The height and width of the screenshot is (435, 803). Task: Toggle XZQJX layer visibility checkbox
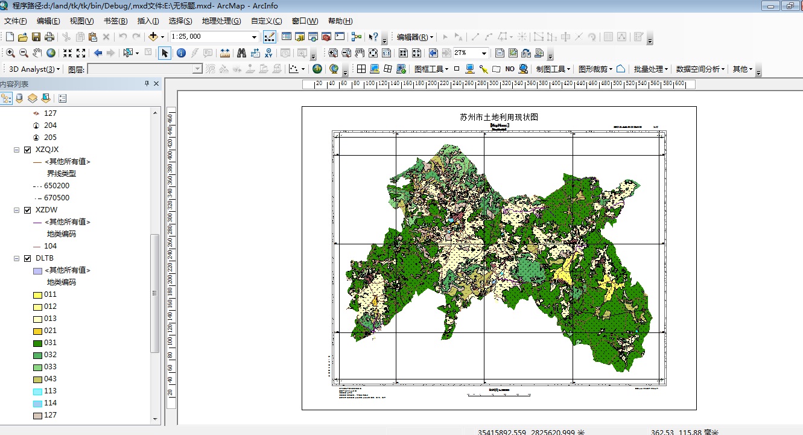[27, 150]
